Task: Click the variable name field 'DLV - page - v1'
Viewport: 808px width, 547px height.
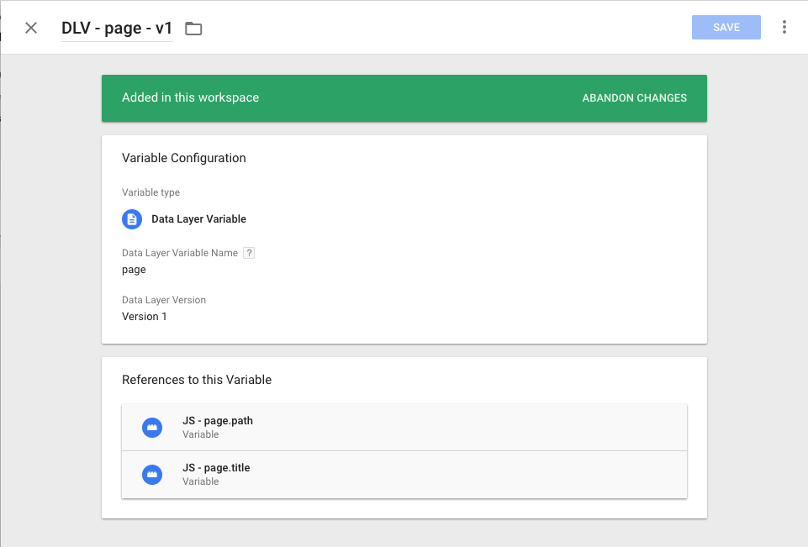Action: click(117, 28)
